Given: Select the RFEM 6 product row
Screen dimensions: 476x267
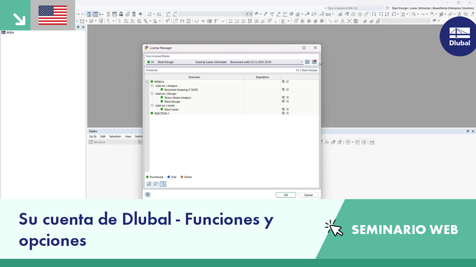Looking at the screenshot, I should 159,82.
